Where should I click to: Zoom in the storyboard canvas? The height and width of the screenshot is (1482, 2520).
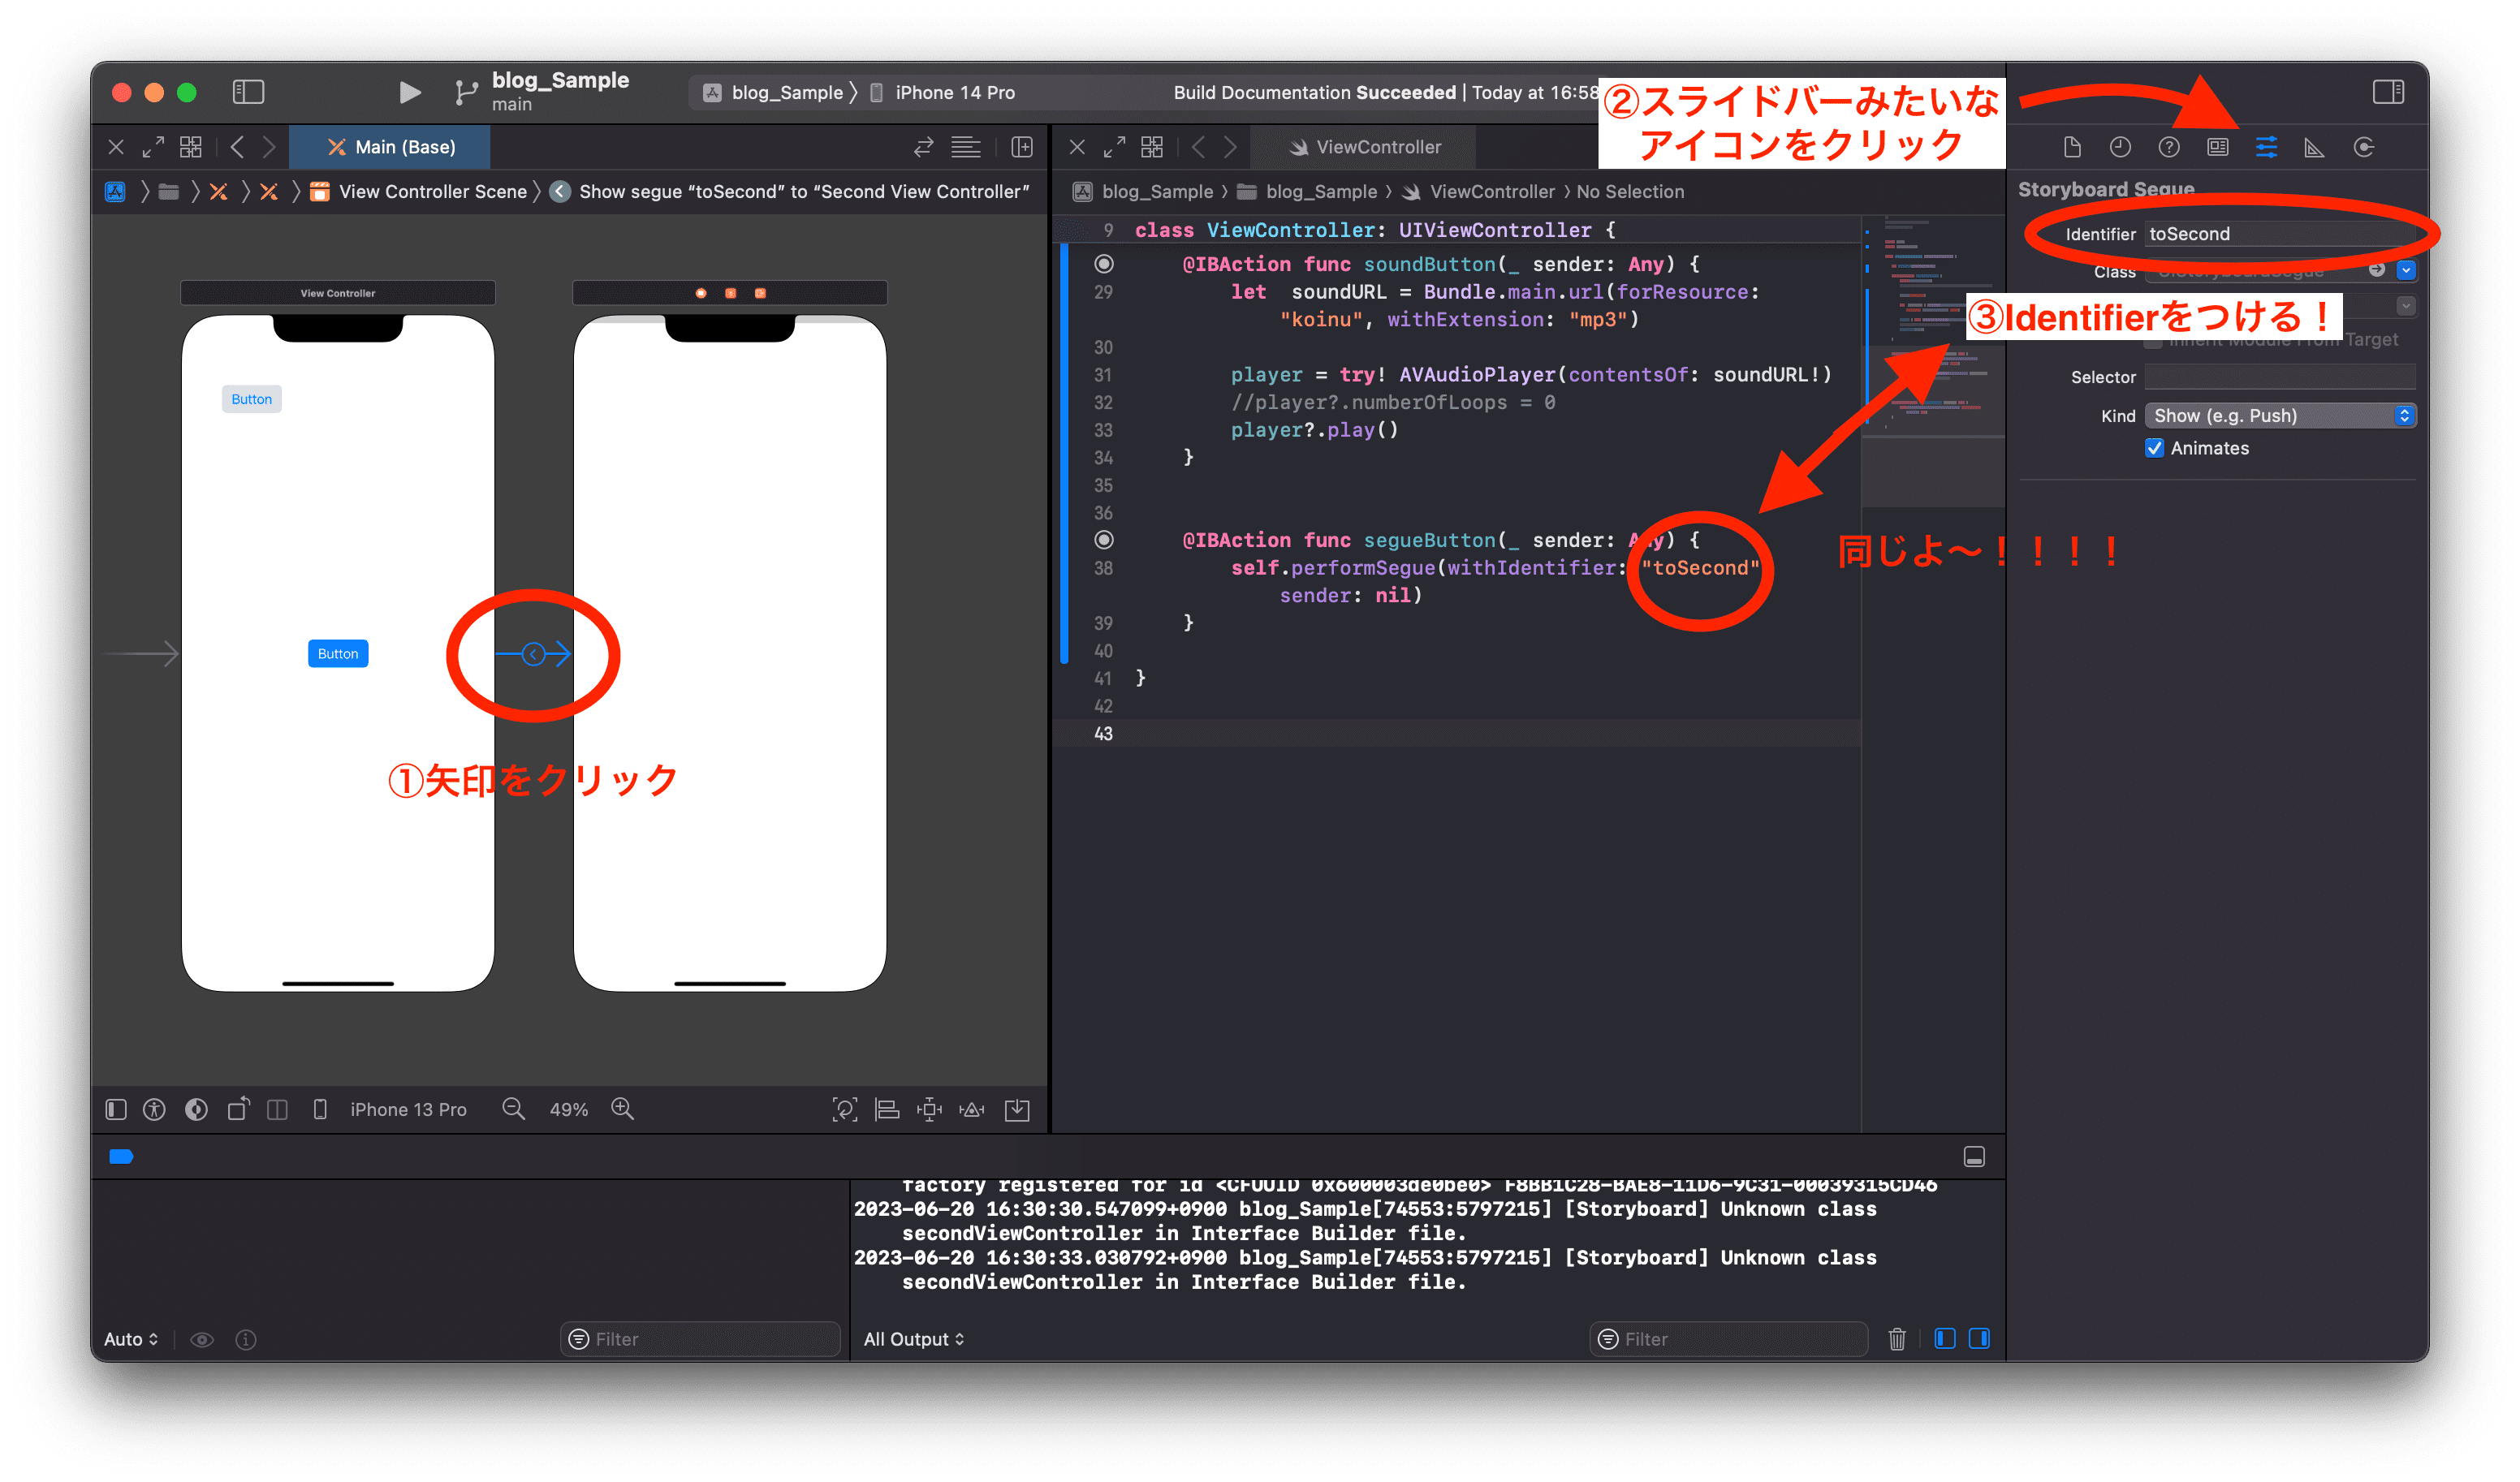(x=622, y=1109)
